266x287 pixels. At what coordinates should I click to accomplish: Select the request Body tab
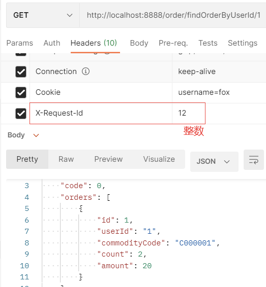point(139,43)
